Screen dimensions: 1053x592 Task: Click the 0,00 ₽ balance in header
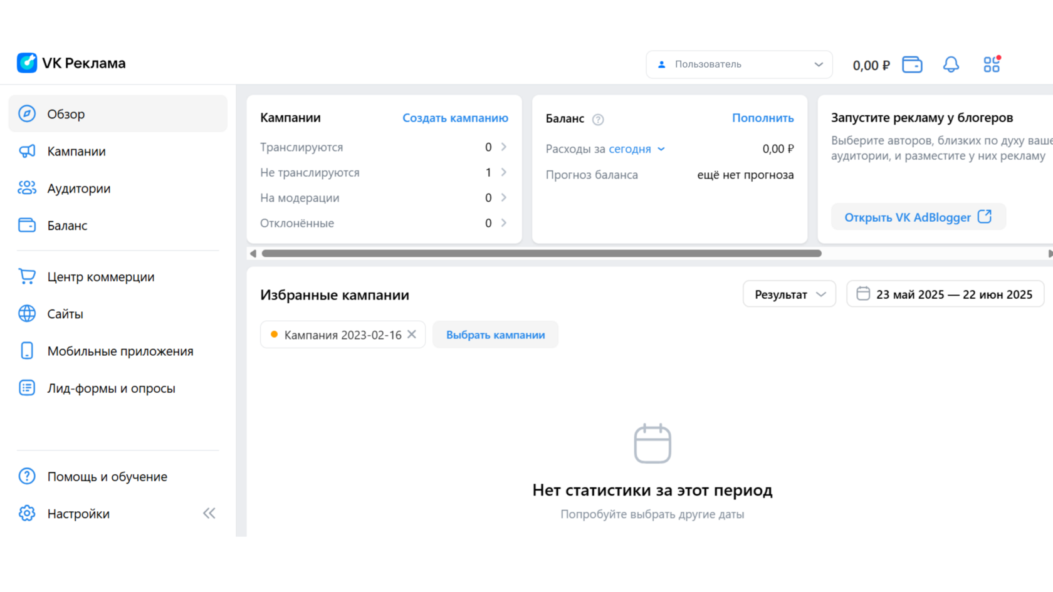tap(871, 65)
